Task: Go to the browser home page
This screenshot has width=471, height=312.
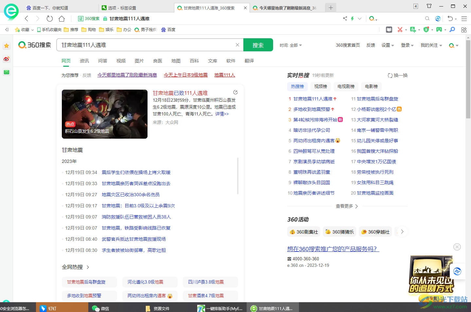Action: (61, 19)
